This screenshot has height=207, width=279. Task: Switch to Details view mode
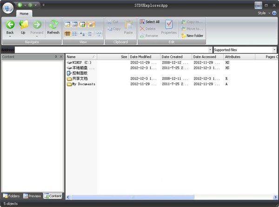click(67, 33)
